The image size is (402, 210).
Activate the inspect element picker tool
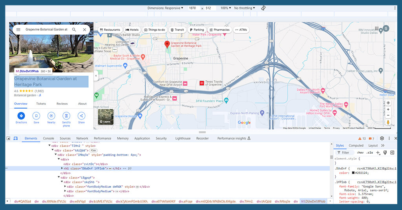9,138
